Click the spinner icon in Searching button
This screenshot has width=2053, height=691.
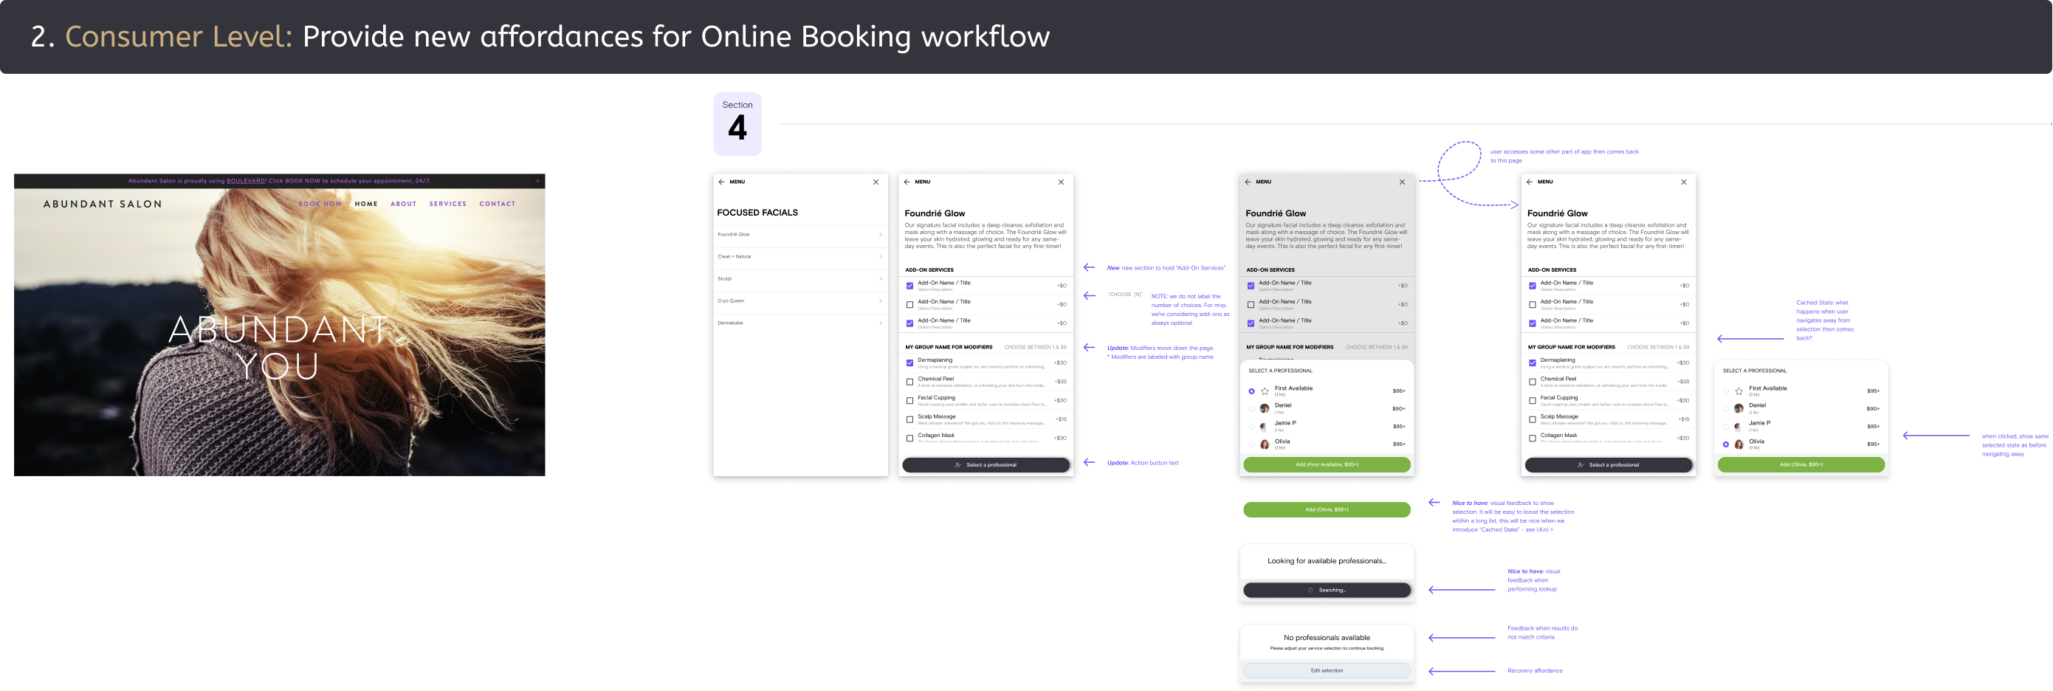point(1310,591)
